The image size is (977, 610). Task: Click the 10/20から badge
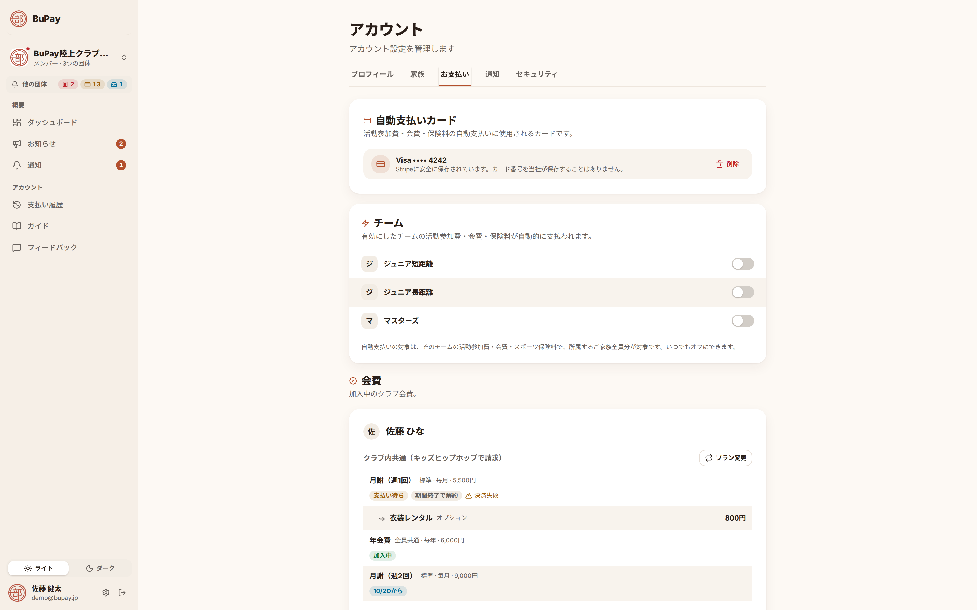tap(388, 591)
